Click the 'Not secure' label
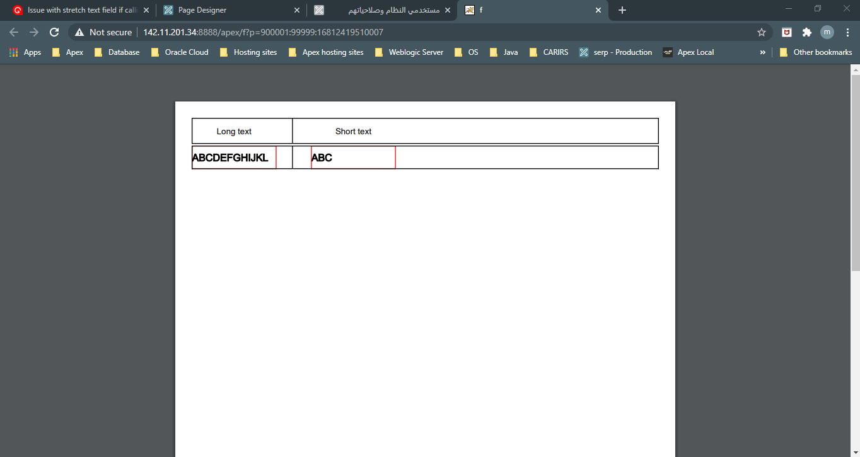860x457 pixels. [110, 32]
